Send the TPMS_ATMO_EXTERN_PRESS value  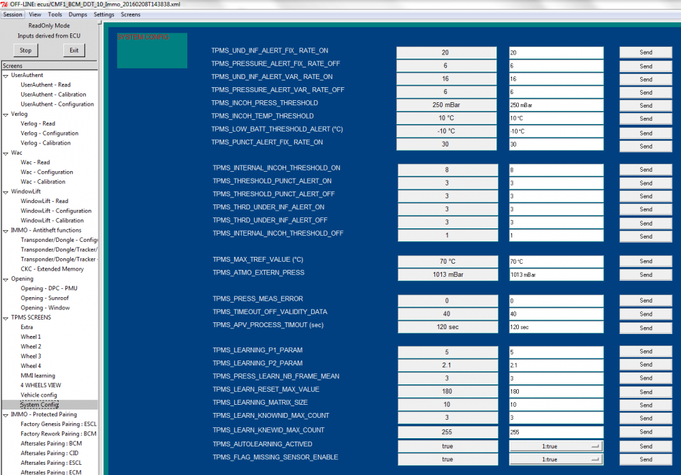pyautogui.click(x=646, y=275)
